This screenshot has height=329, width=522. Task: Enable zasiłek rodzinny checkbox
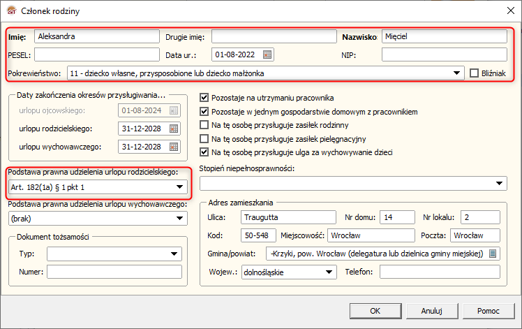coord(204,125)
